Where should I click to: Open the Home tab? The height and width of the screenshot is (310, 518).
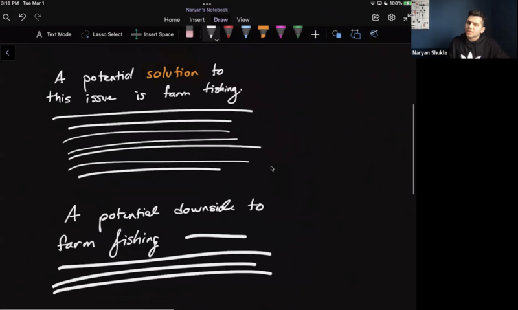[x=172, y=20]
